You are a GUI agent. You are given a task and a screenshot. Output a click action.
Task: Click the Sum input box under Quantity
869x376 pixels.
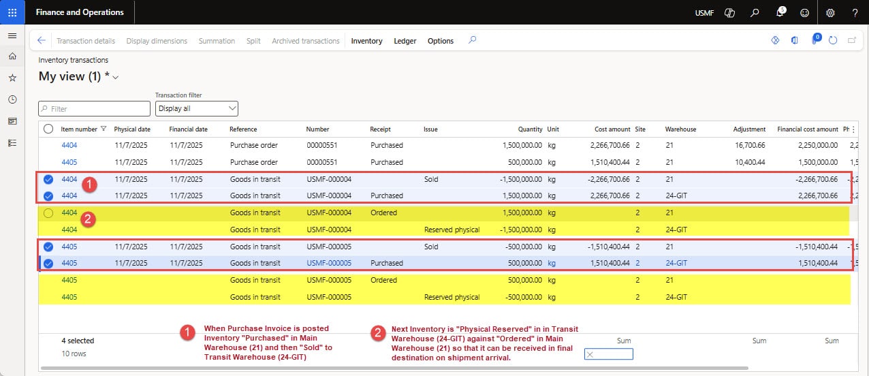(x=608, y=354)
